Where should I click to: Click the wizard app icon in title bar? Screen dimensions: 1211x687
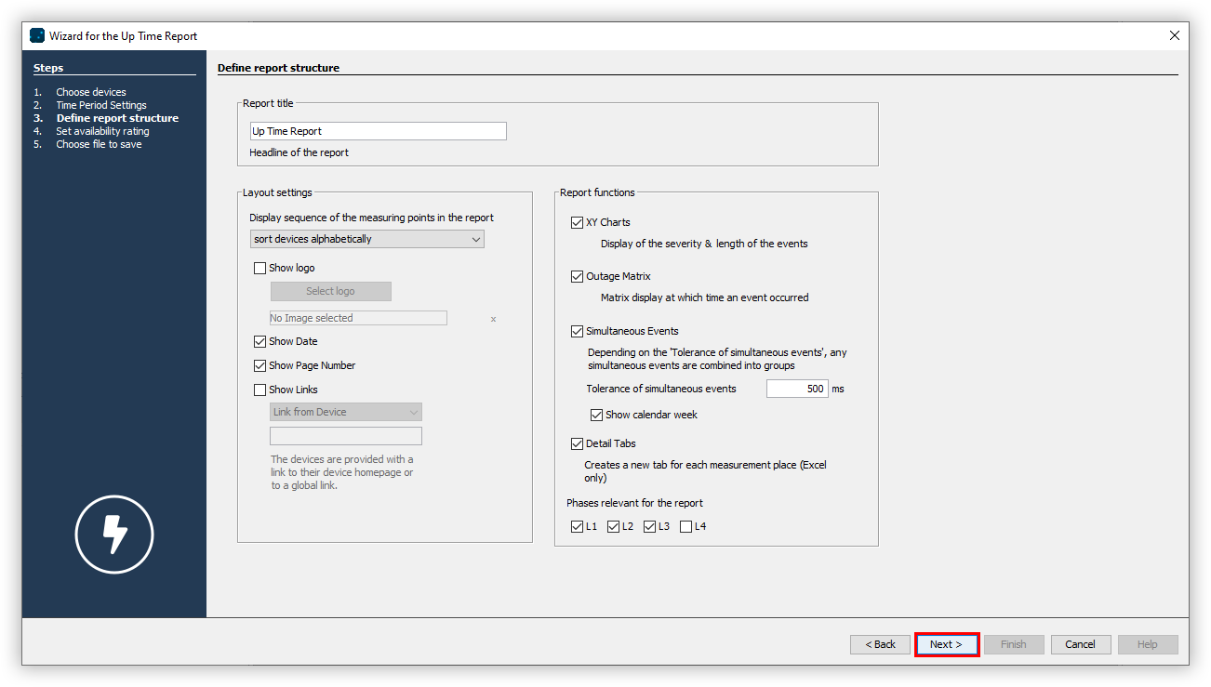click(37, 36)
